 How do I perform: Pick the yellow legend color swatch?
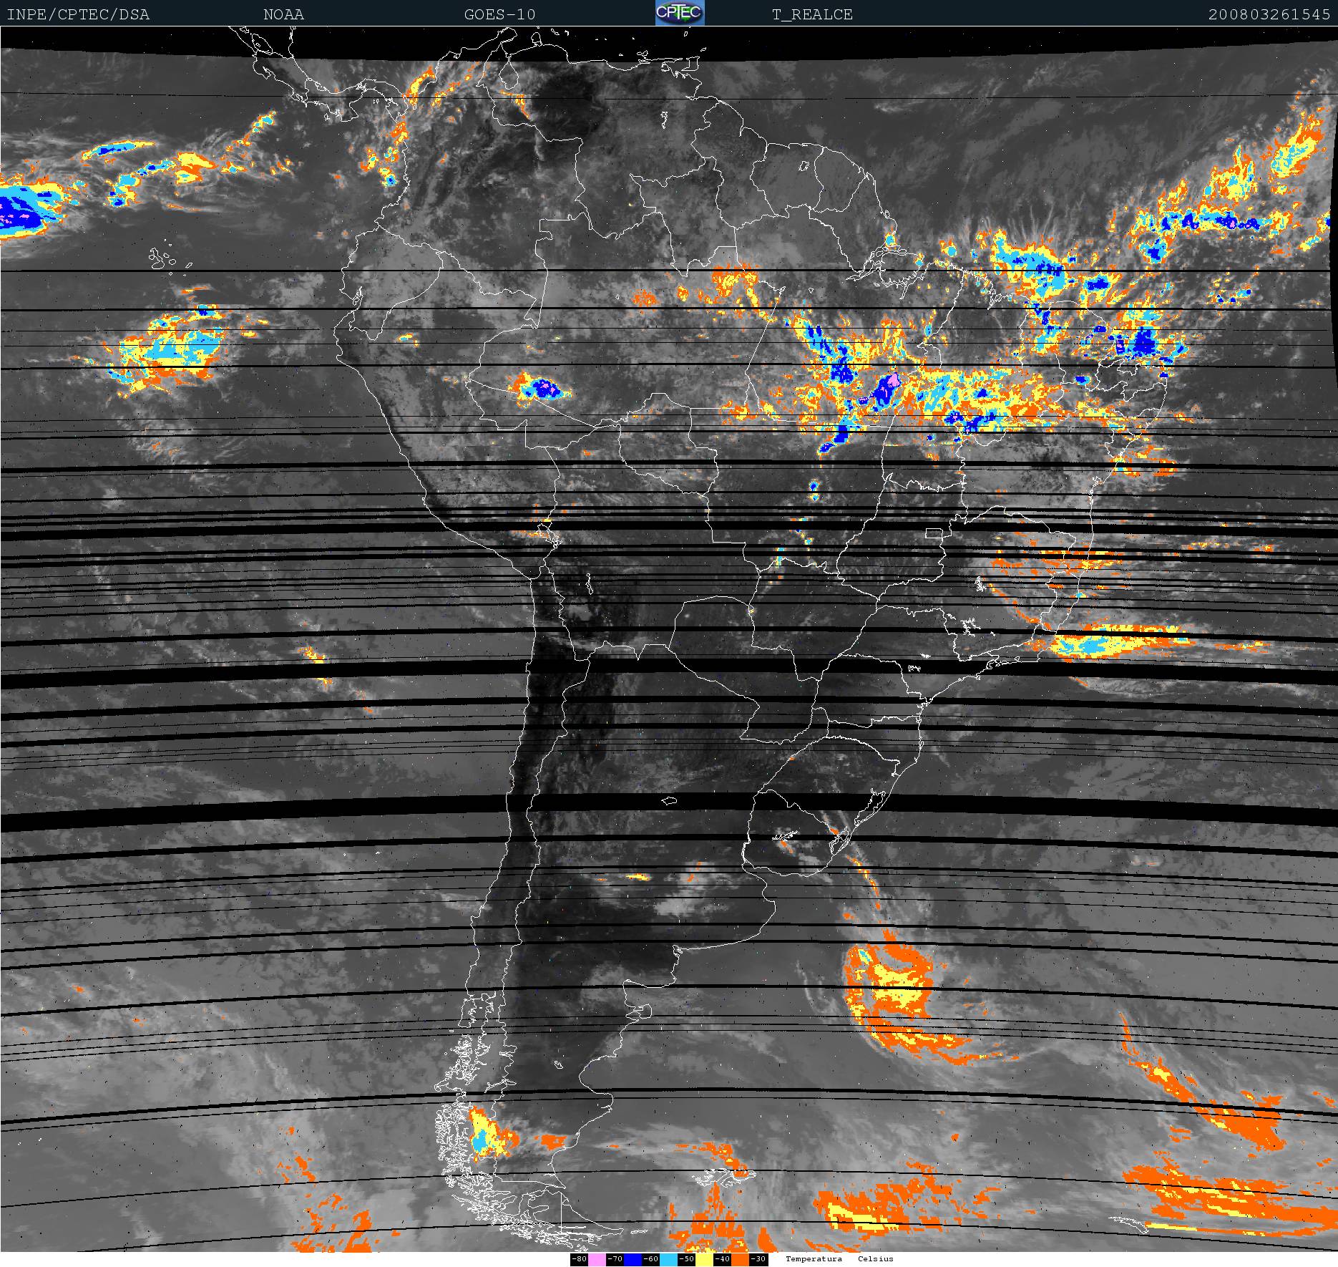pyautogui.click(x=704, y=1259)
